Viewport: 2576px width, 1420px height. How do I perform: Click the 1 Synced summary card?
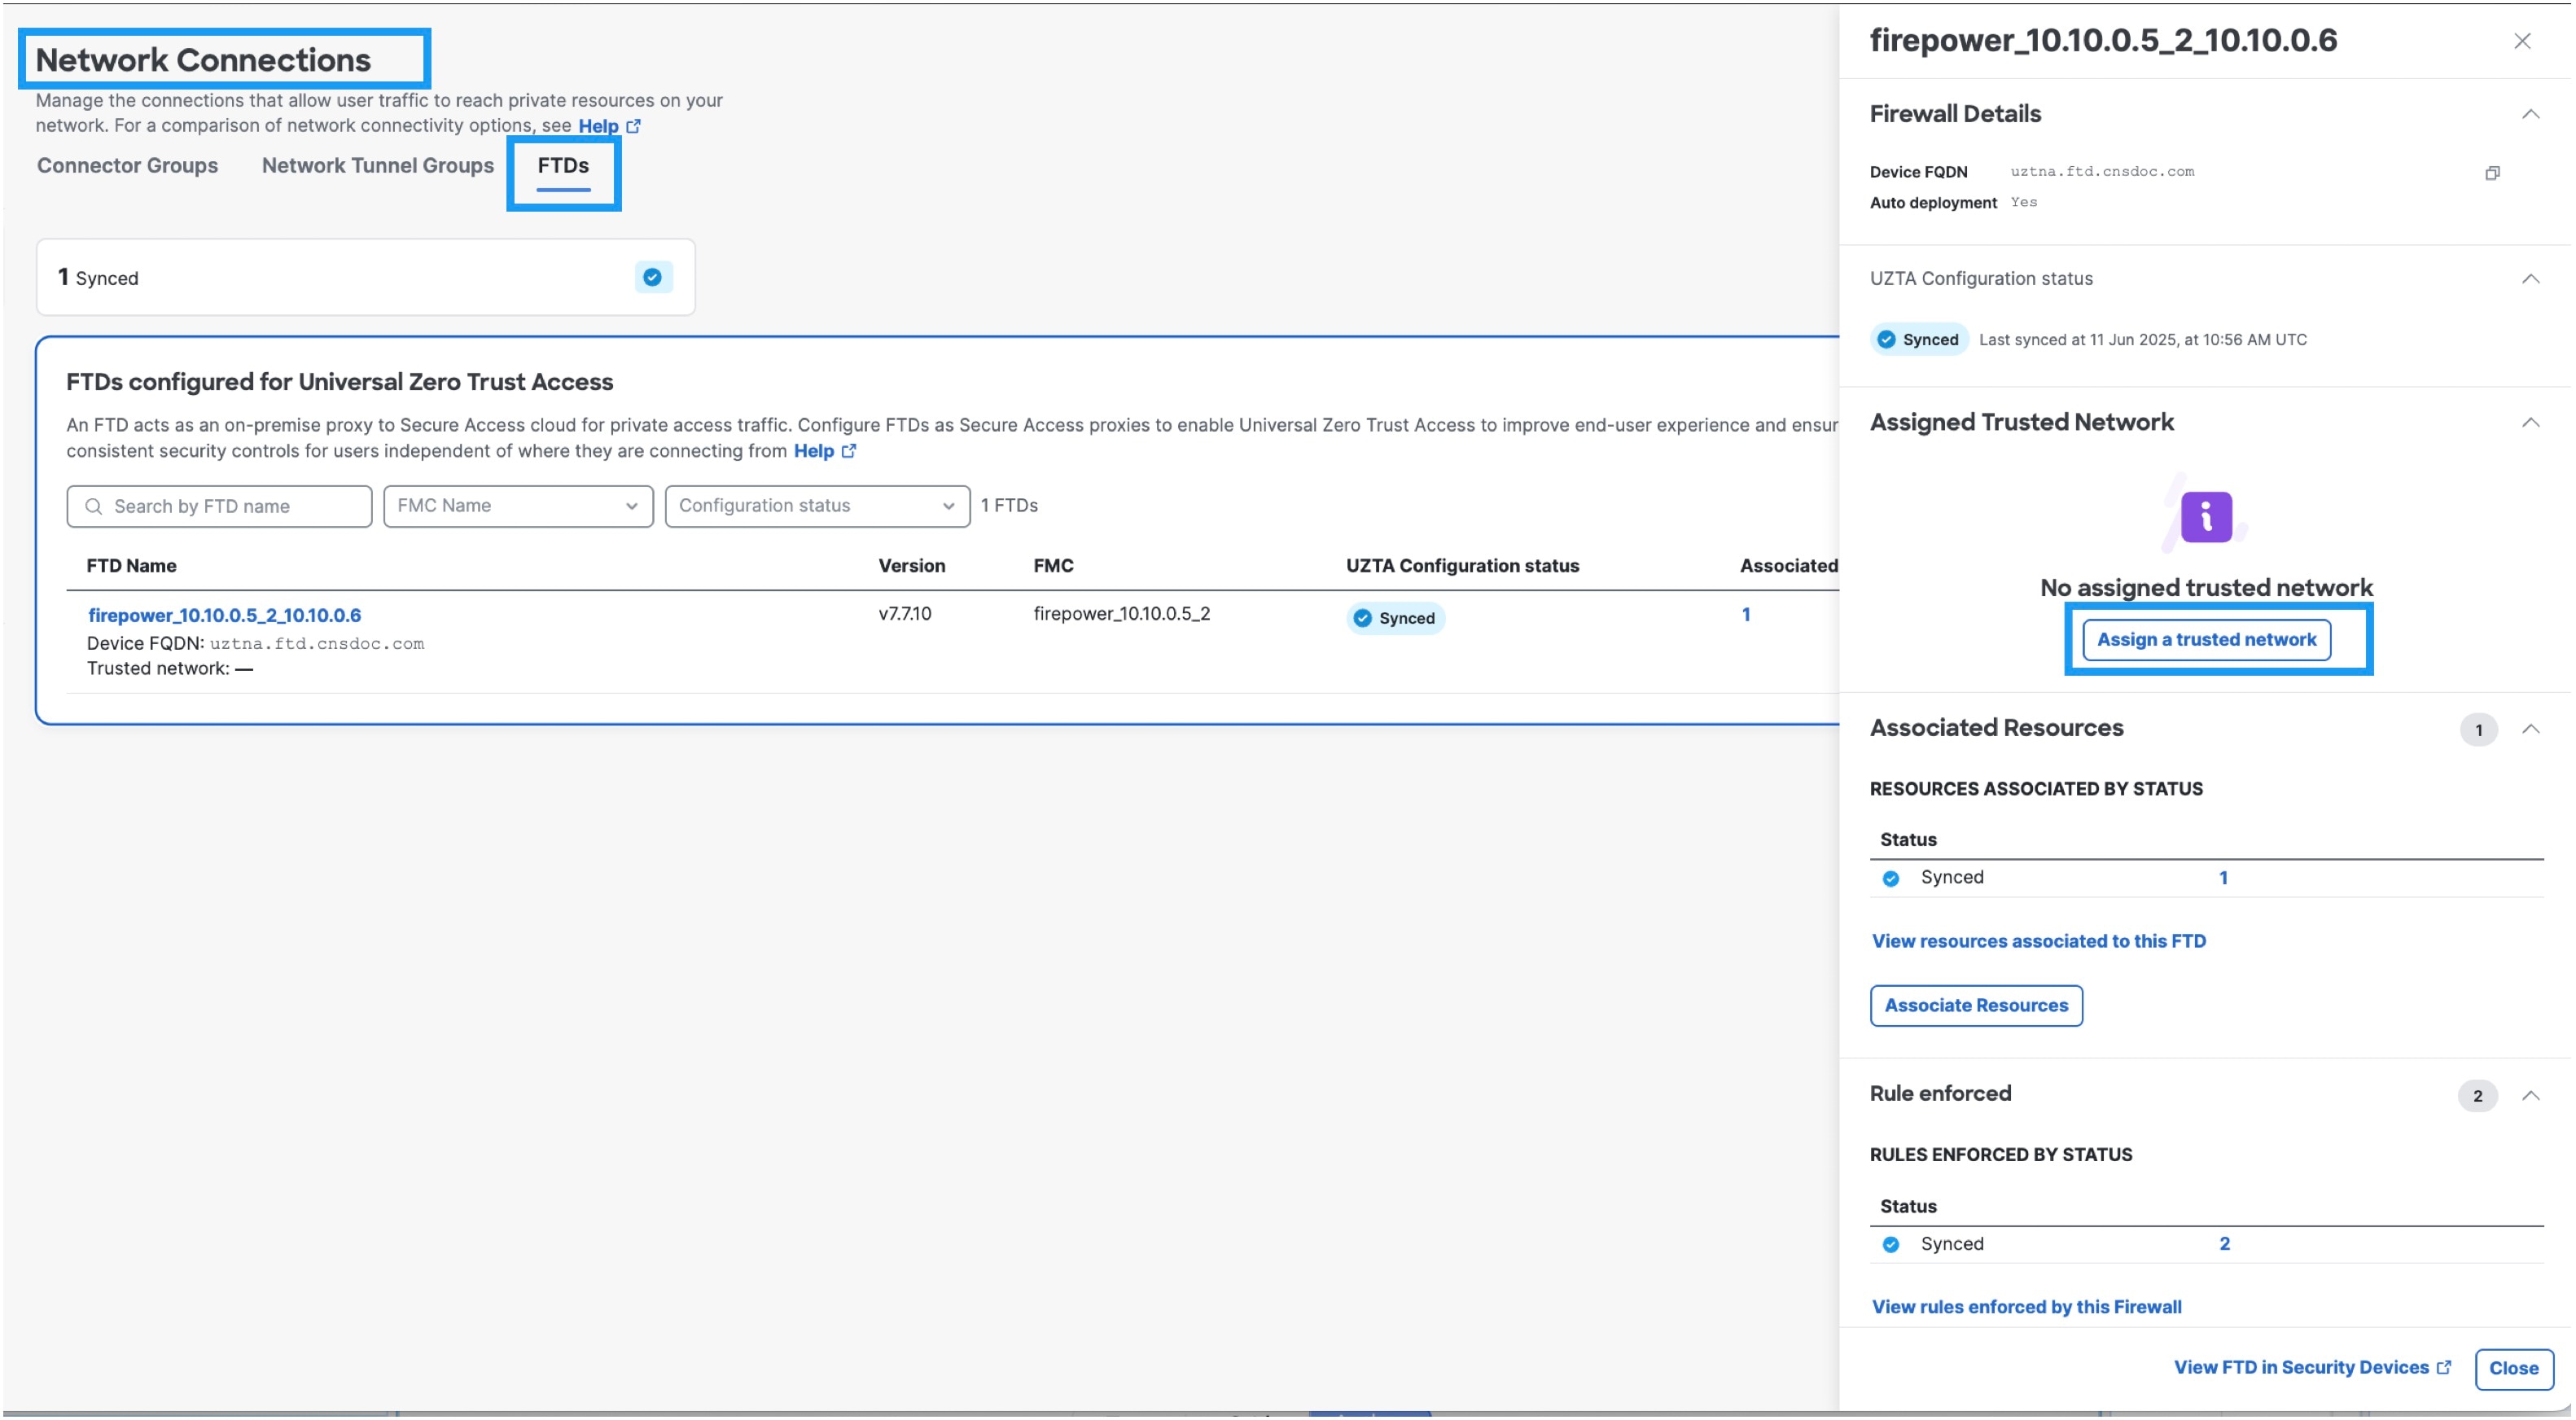[365, 277]
